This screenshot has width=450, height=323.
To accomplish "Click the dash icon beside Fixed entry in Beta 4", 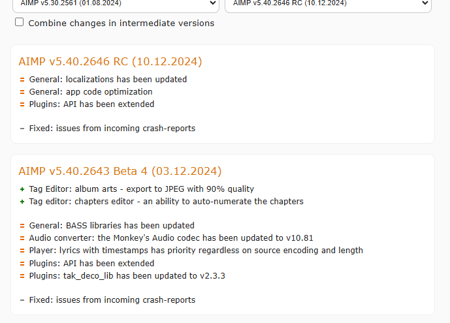I will coord(22,300).
